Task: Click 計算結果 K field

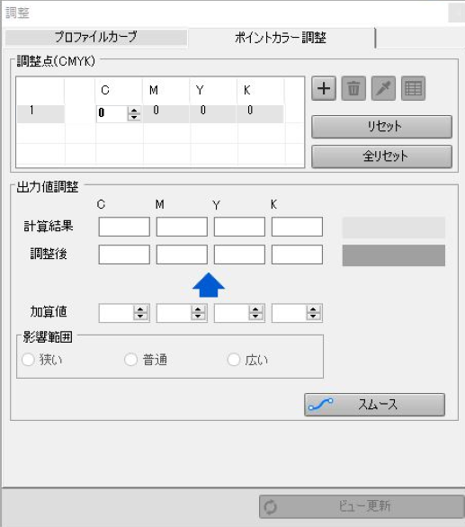Action: pos(297,227)
